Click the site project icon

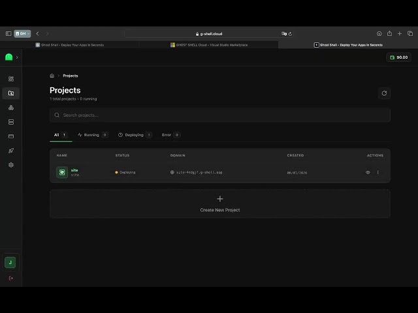coord(62,172)
